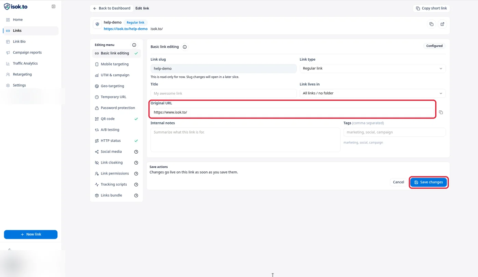This screenshot has width=478, height=277.
Task: Click the Internal notes text area
Action: [245, 140]
